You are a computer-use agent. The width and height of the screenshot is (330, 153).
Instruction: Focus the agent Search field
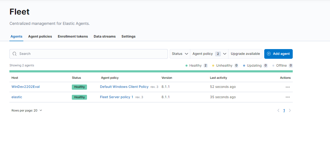(x=91, y=54)
